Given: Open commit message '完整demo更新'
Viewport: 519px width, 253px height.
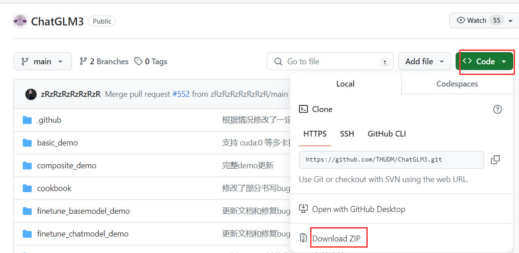Looking at the screenshot, I should pyautogui.click(x=248, y=165).
